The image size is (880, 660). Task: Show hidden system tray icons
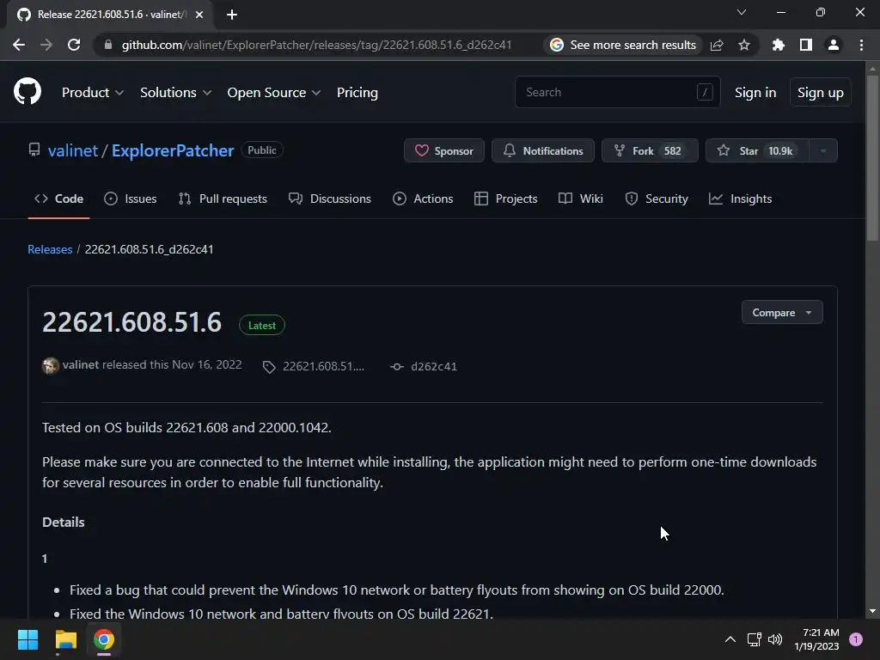coord(730,639)
